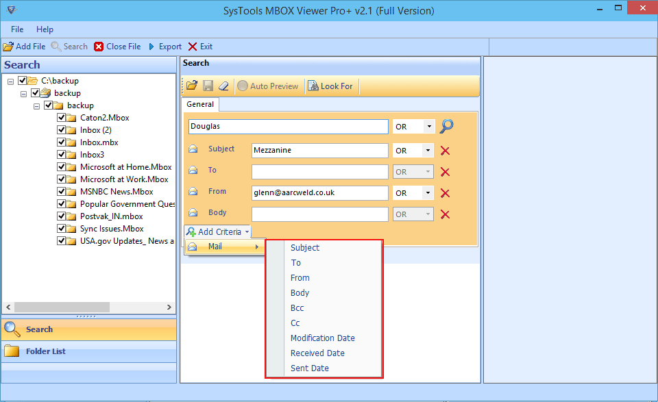Click the envelope icon next to From
658x402 pixels.
tap(193, 191)
